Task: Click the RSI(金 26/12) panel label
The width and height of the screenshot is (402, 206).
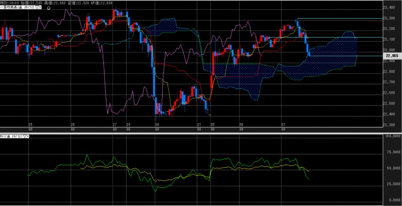Action: [11, 137]
